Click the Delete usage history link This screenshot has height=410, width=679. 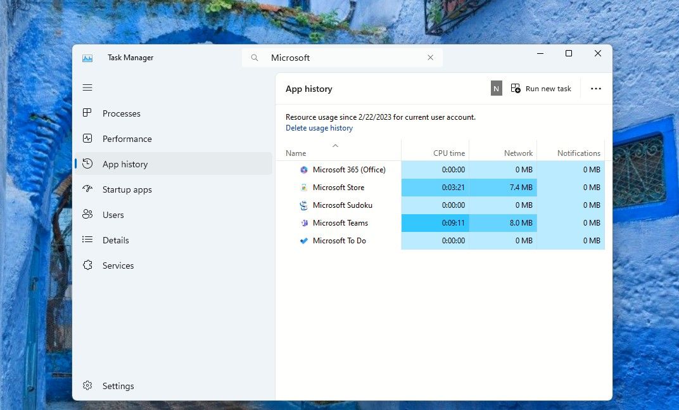point(319,128)
